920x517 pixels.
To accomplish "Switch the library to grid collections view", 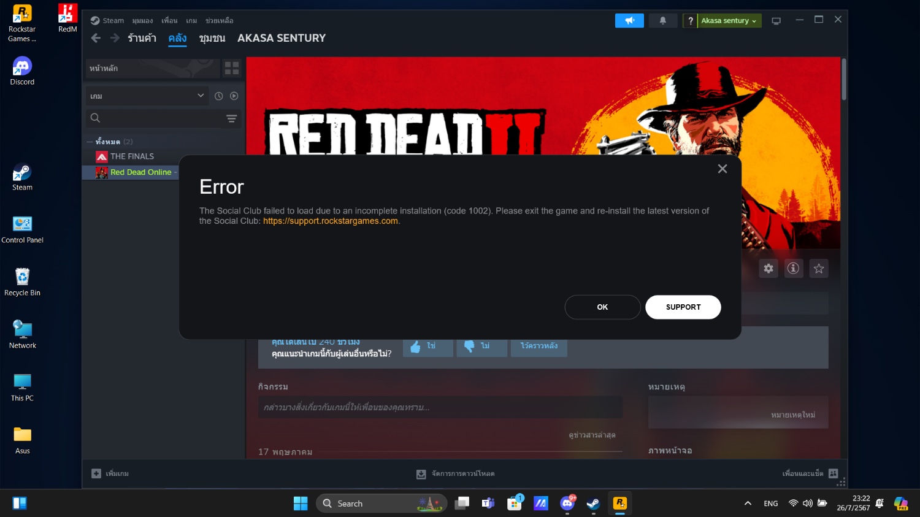I will [x=232, y=68].
